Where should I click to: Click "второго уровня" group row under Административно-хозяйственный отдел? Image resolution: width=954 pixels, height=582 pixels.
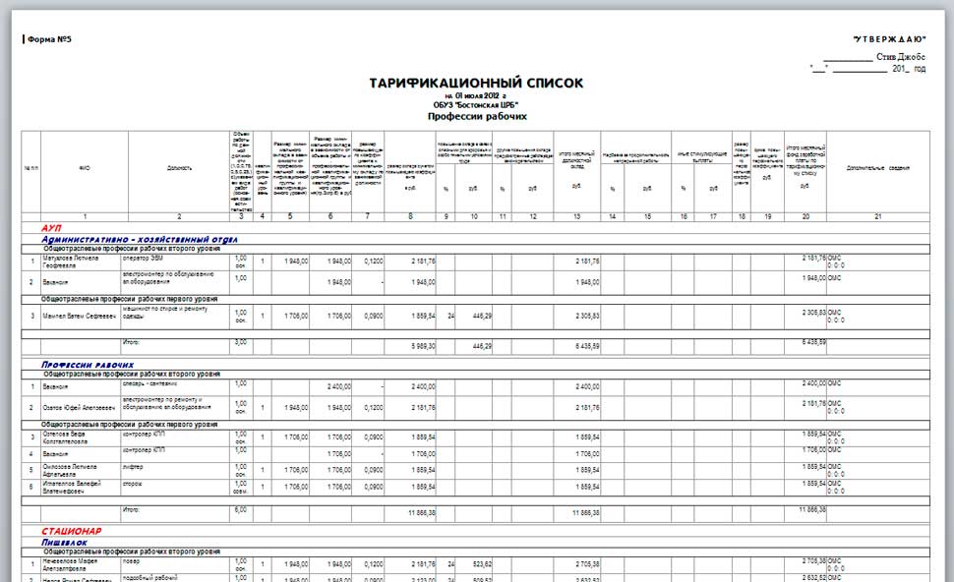475,249
